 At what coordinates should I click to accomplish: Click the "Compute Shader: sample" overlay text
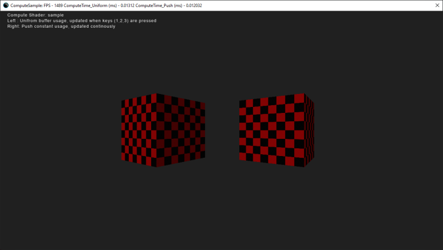click(35, 15)
